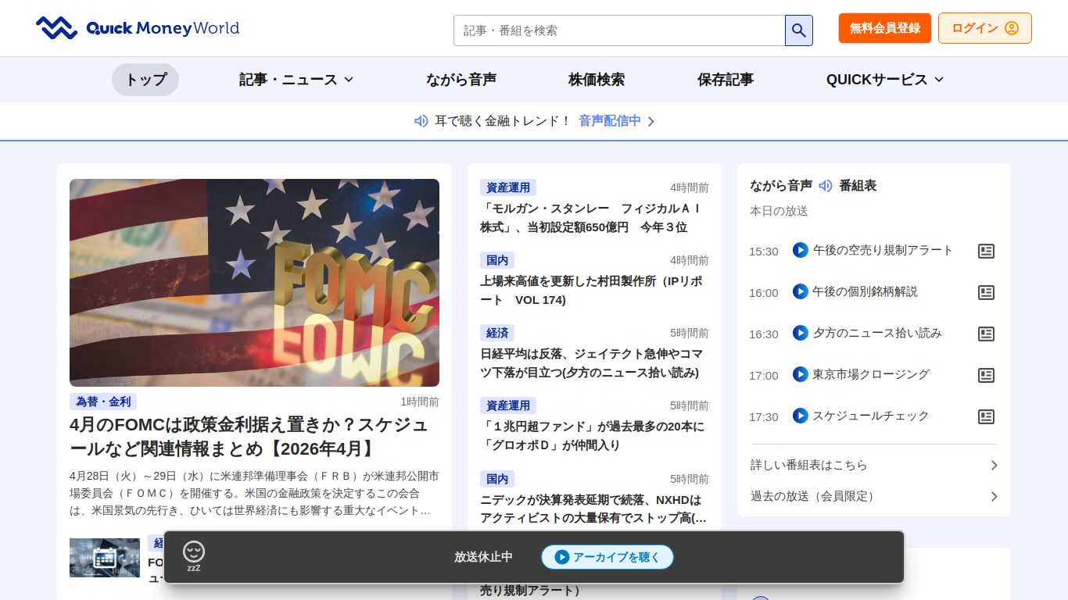Viewport: 1068px width, 600px height.
Task: Click the Quick Money World logo
Action: pos(138,28)
